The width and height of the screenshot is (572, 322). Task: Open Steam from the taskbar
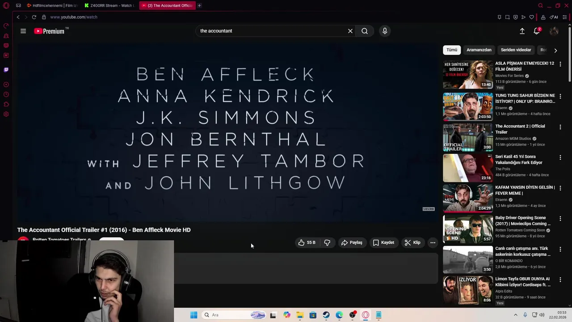click(326, 315)
